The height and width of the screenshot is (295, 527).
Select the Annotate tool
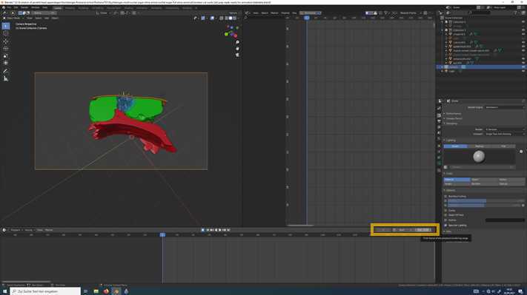pos(6,71)
